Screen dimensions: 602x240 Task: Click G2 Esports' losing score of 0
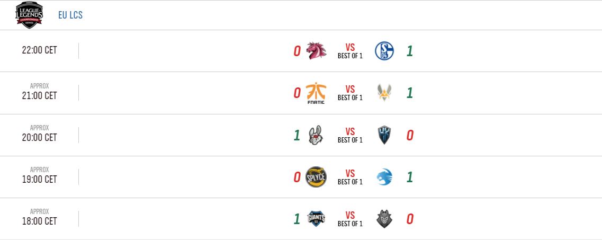tap(409, 219)
